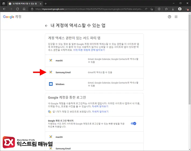Viewport: 191px width, 151px height.
Task: Close the Google account tab
Action: coord(41,4)
